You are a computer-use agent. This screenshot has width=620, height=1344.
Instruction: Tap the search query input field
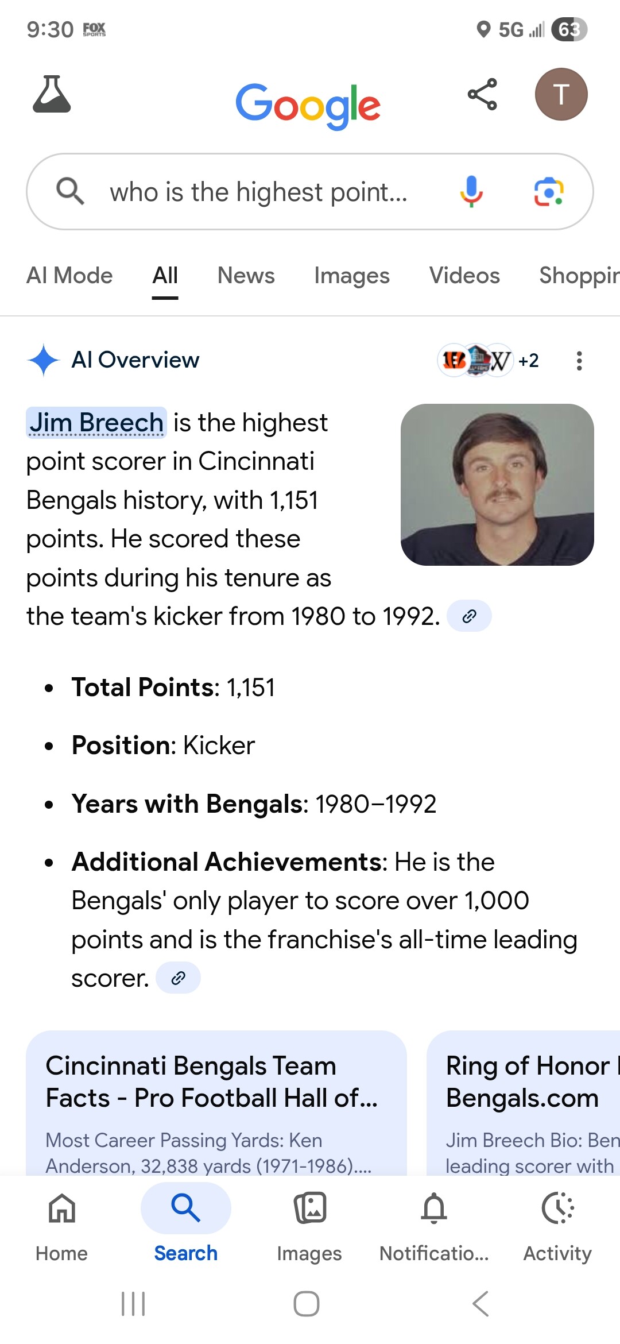coord(258,192)
